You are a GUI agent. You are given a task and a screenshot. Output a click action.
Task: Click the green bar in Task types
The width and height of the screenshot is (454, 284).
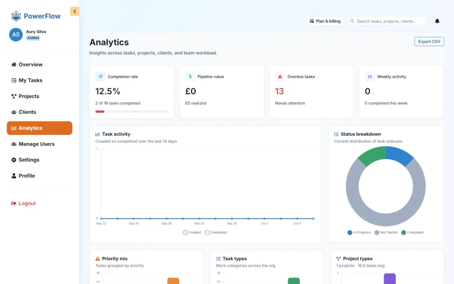tap(294, 281)
